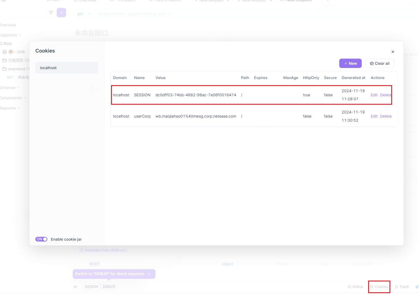Screen dimensions: 419x294
Task: Collapse sidebar using bottom-left arrow icon
Action: tap(76, 287)
